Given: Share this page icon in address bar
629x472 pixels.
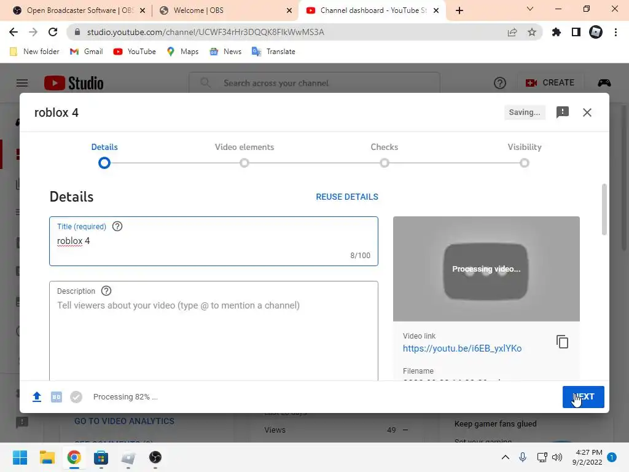Looking at the screenshot, I should click(512, 32).
